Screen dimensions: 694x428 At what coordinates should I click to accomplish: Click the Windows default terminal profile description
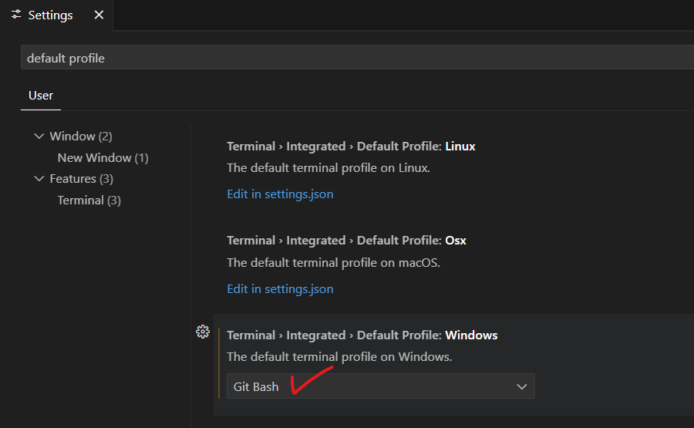(x=339, y=357)
